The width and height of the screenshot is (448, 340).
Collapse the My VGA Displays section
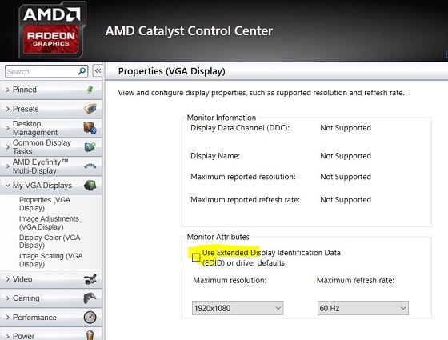click(51, 186)
